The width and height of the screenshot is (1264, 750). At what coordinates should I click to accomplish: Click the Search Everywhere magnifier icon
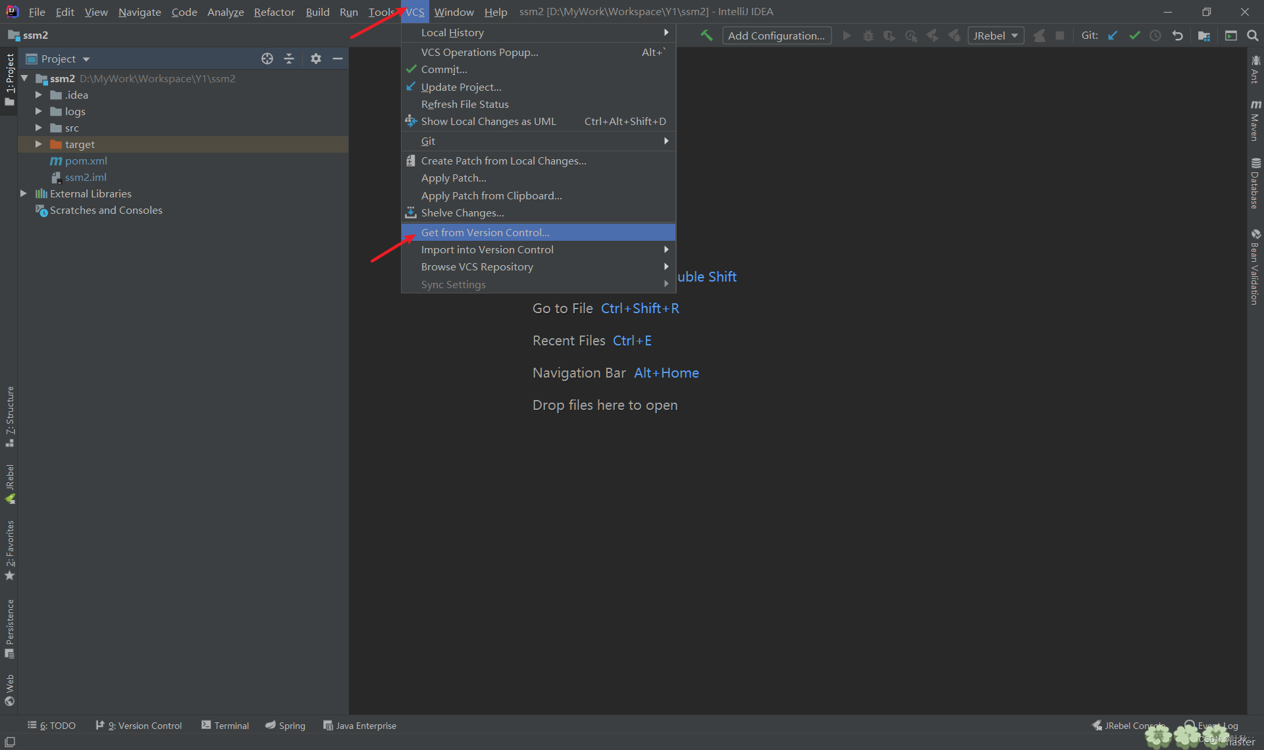pos(1253,36)
